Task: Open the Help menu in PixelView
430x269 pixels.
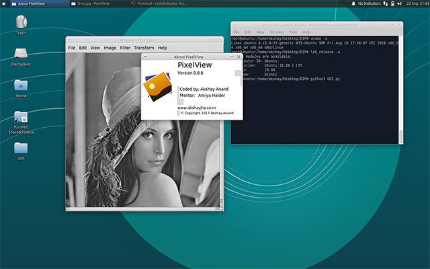Action: [163, 48]
